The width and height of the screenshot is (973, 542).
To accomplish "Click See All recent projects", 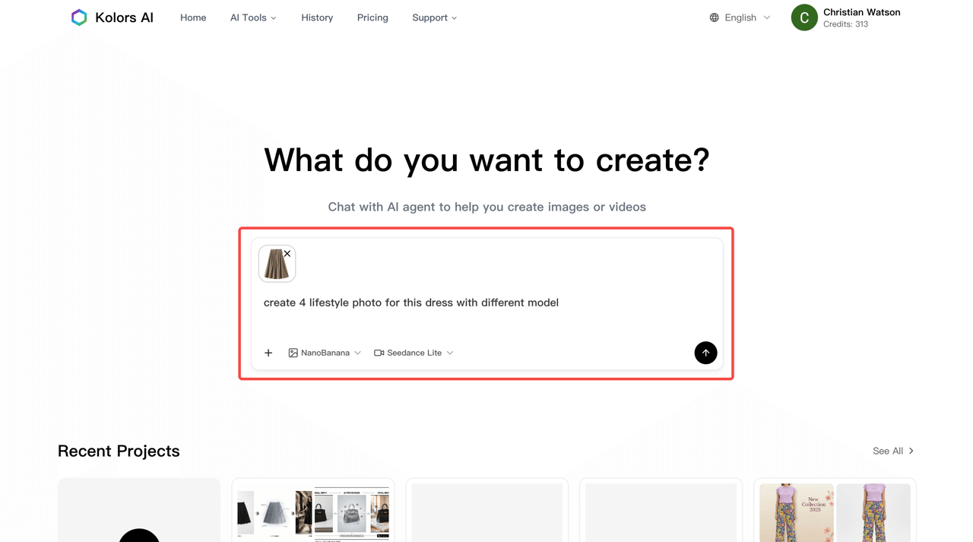I will pyautogui.click(x=893, y=451).
